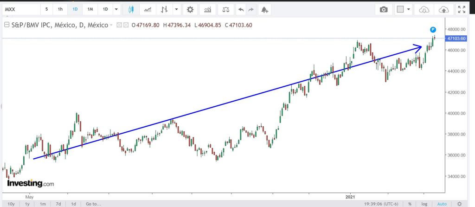Toggle Auto scale on price axis
Viewport: 475px width, 207px height.
click(x=442, y=204)
